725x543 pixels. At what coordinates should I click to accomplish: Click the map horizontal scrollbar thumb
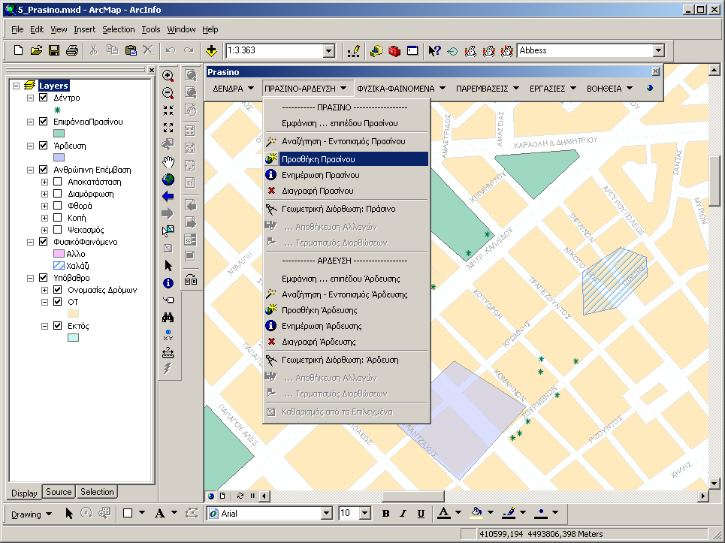(413, 496)
